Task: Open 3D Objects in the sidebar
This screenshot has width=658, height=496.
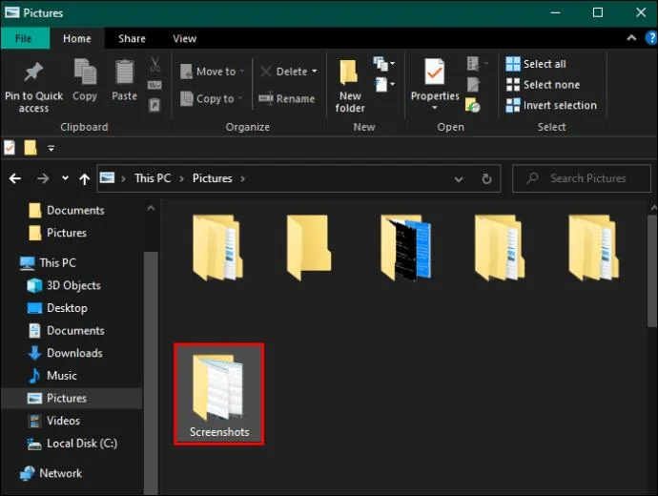Action: pyautogui.click(x=64, y=286)
